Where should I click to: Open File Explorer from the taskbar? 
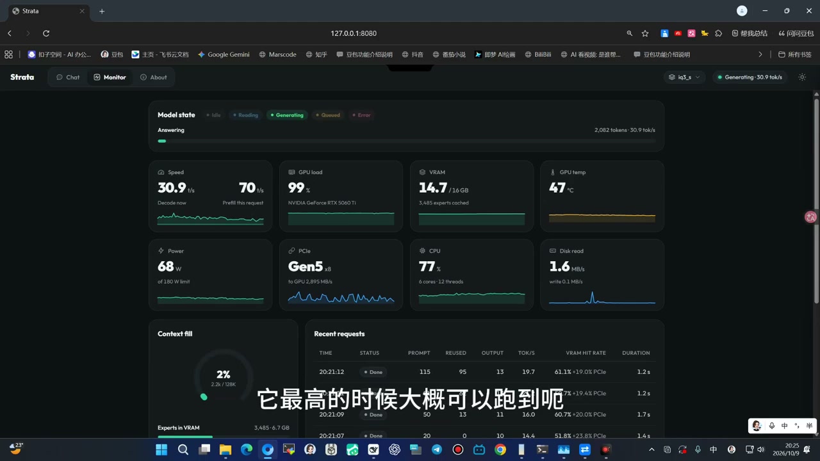tap(225, 449)
